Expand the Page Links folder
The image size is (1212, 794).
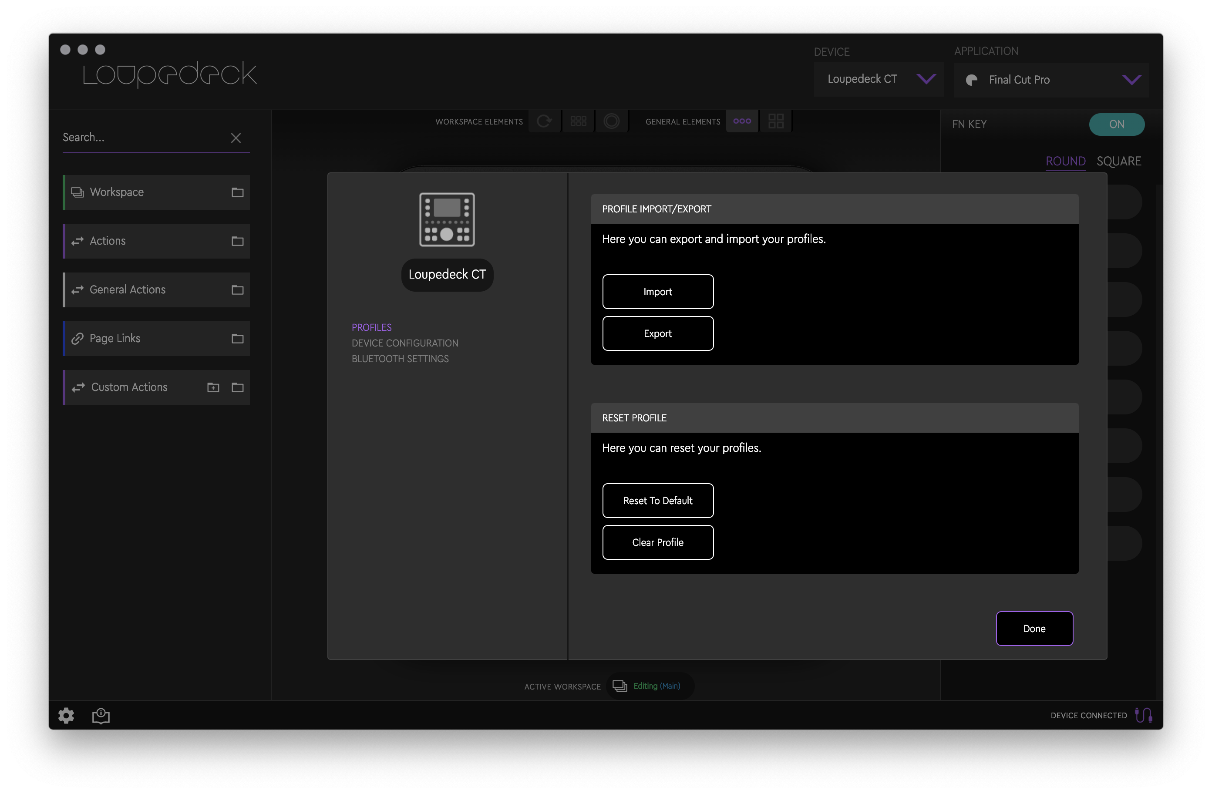(237, 339)
